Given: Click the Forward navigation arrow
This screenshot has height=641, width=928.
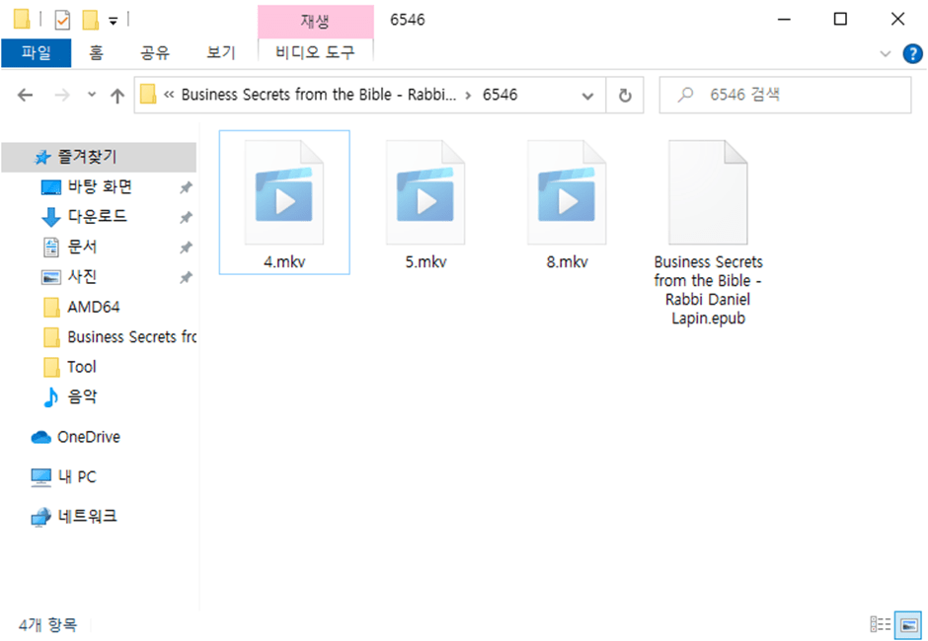Looking at the screenshot, I should [62, 95].
